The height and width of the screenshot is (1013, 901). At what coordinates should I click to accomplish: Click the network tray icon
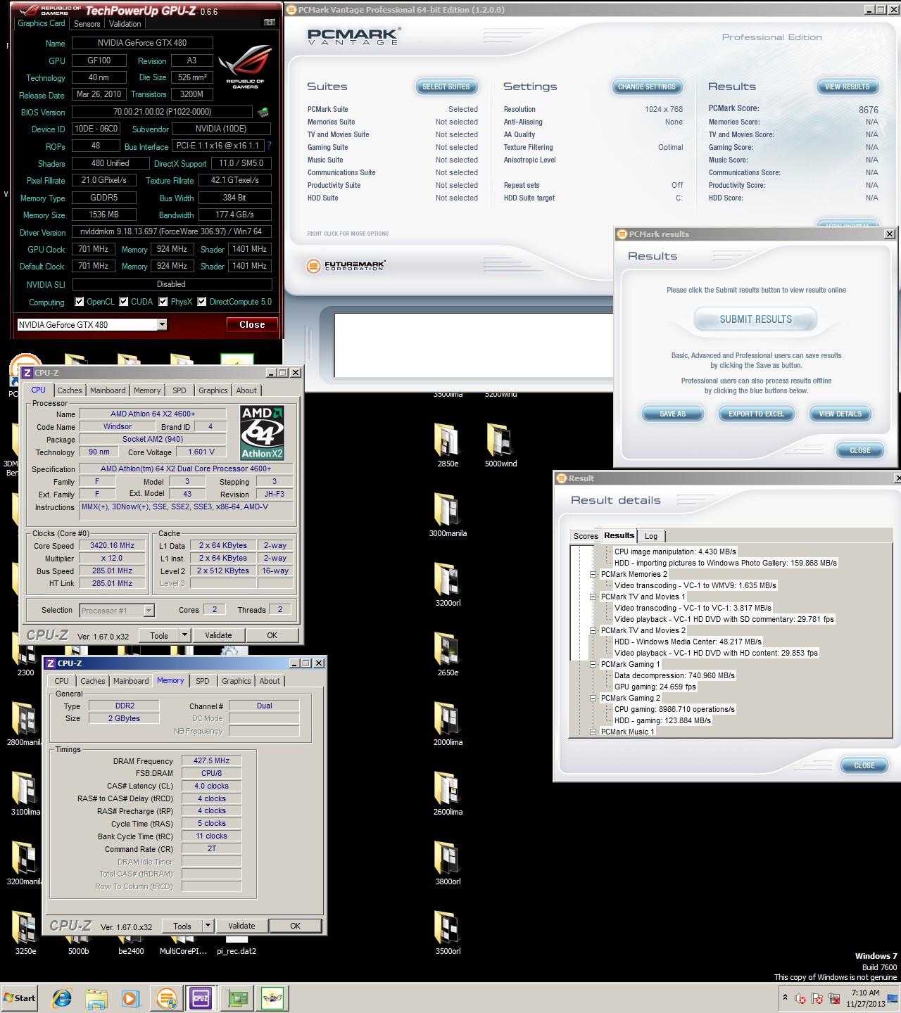tap(835, 998)
